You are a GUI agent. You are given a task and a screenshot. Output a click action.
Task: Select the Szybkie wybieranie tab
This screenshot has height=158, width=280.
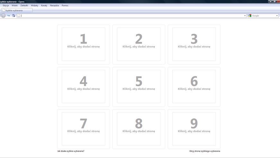pos(17,10)
